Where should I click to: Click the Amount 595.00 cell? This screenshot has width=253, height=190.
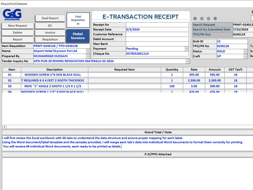[215, 75]
